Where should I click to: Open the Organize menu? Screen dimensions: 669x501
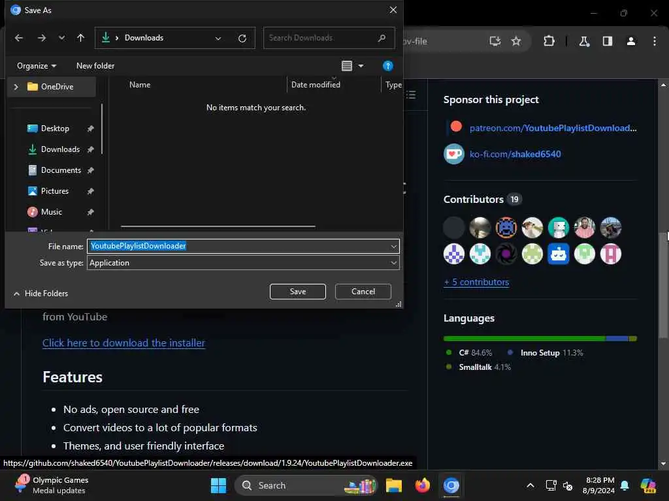(x=37, y=66)
